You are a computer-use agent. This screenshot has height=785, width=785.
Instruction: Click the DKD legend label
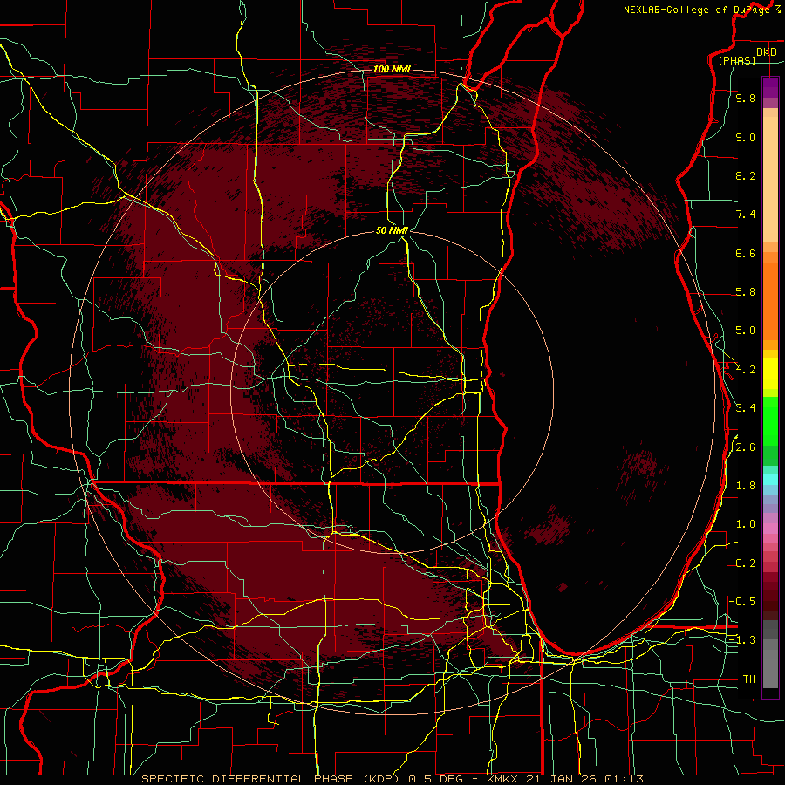tap(767, 51)
